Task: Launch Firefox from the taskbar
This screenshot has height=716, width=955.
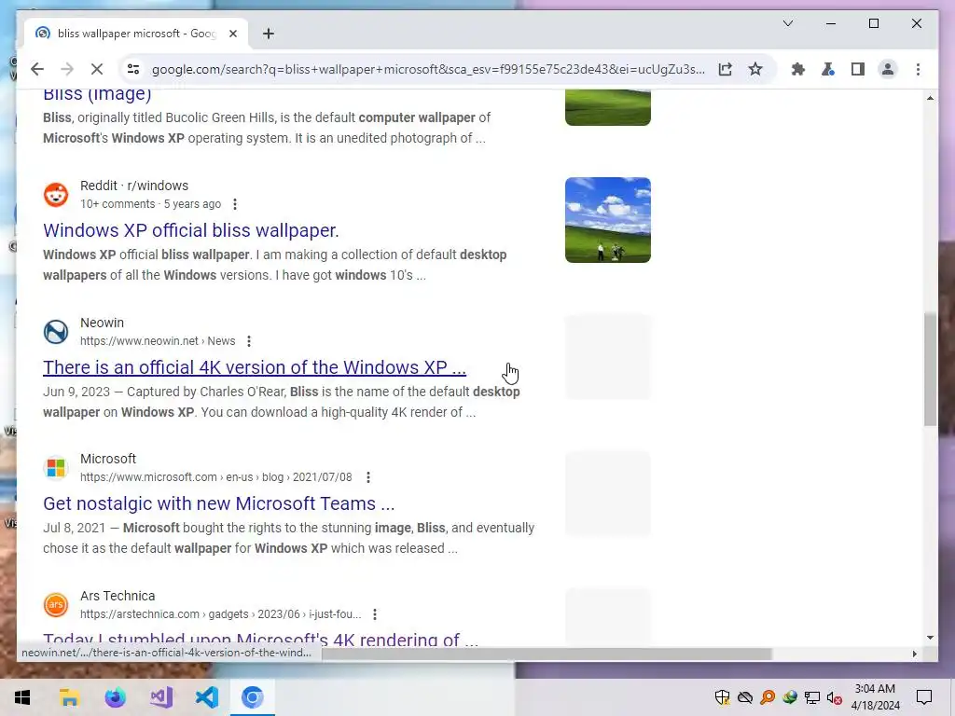Action: click(x=115, y=697)
